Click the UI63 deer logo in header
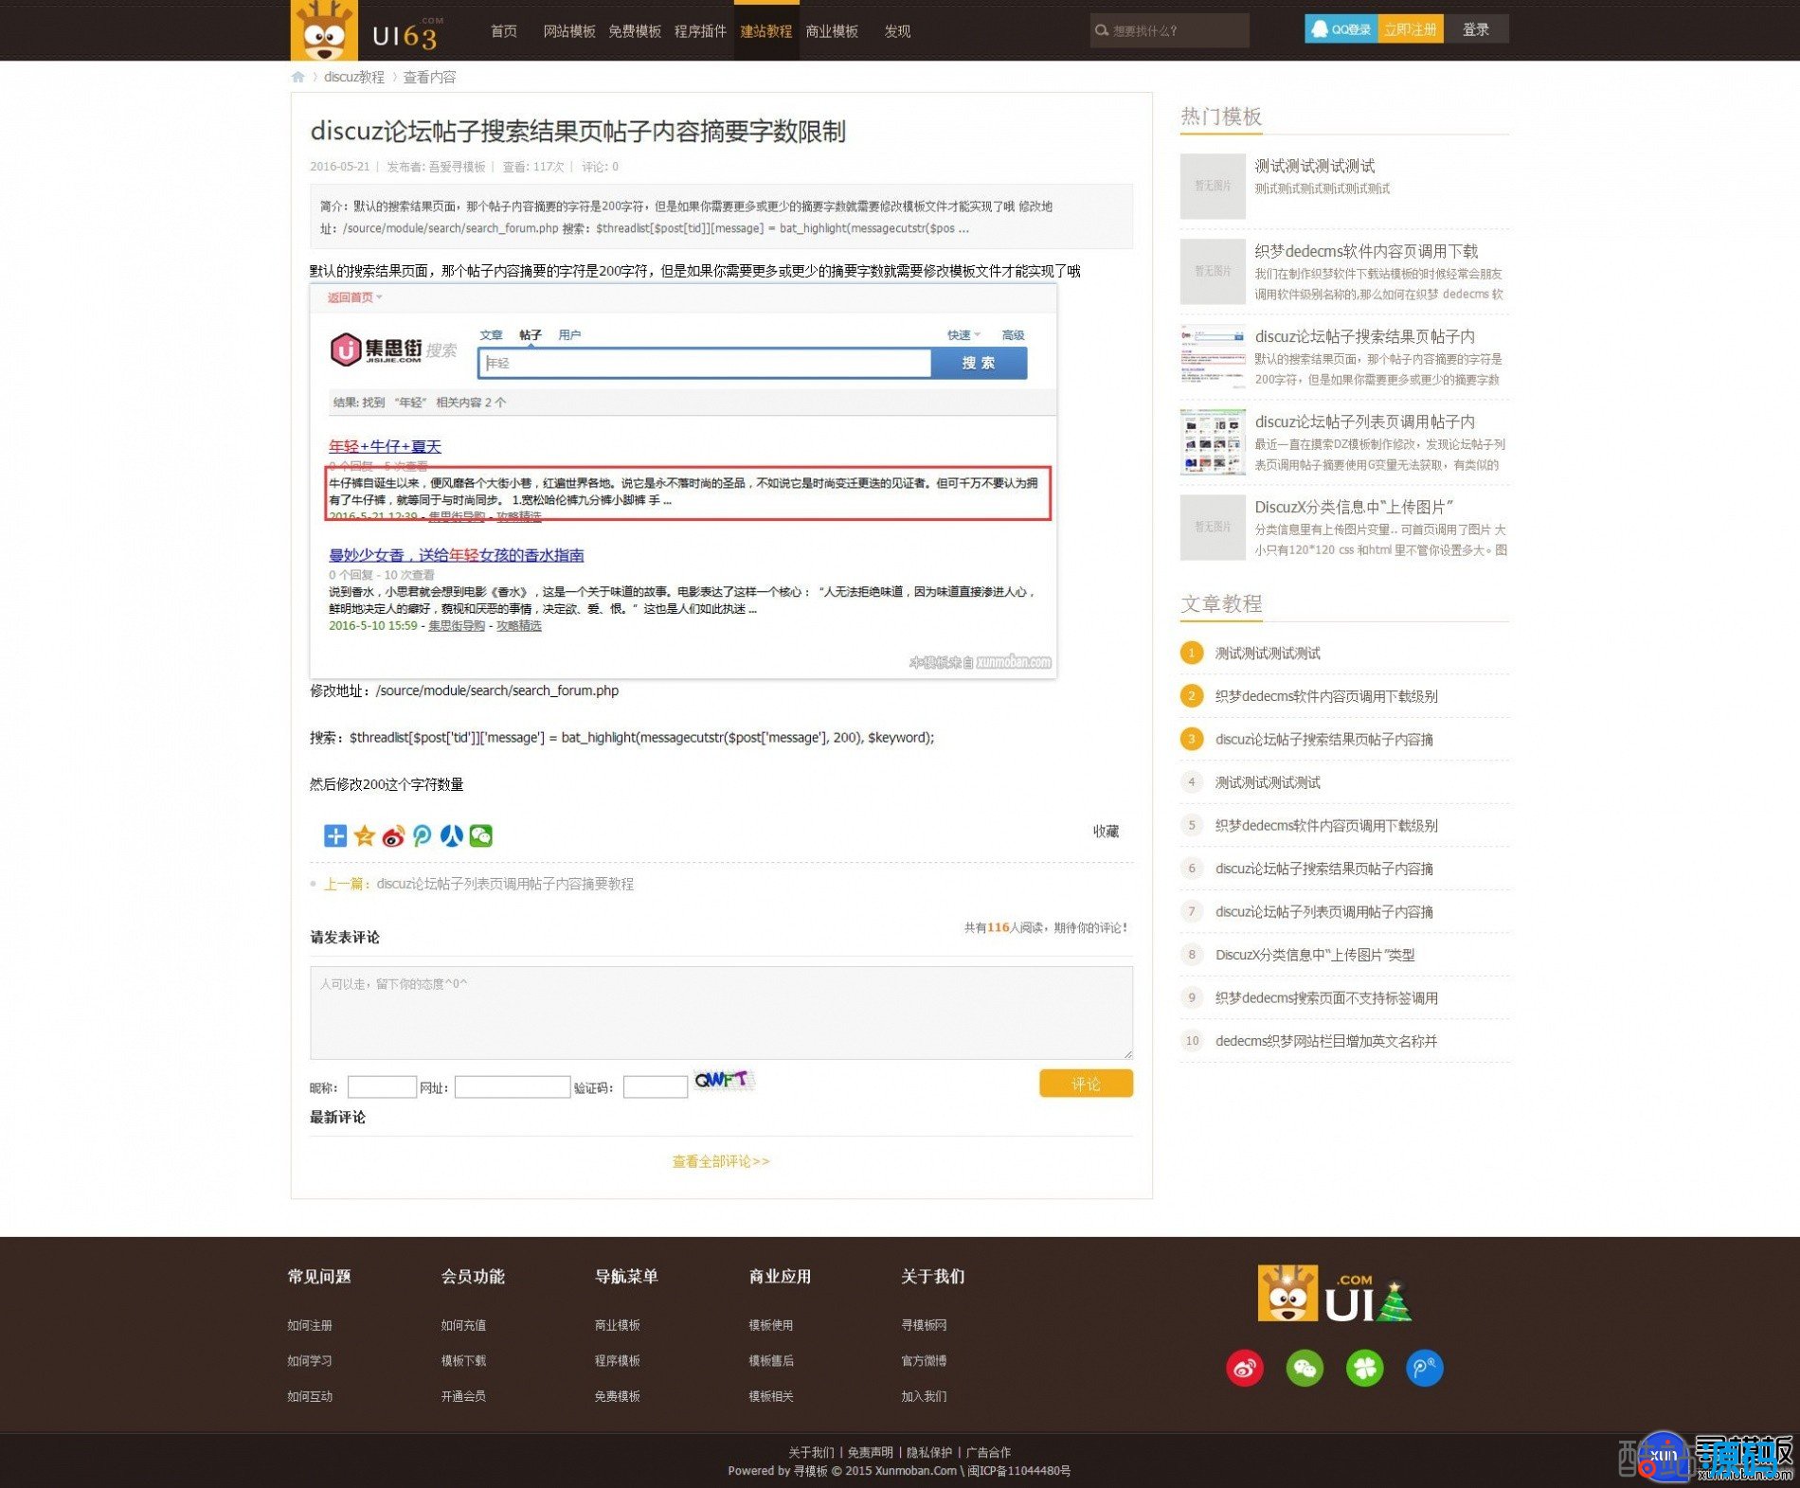Image resolution: width=1800 pixels, height=1488 pixels. (x=366, y=31)
